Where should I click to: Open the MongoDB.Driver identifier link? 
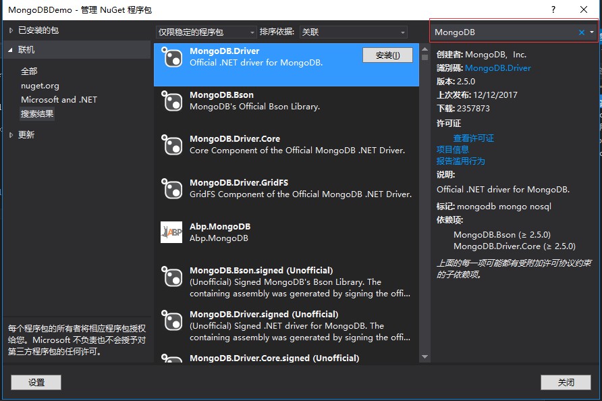click(498, 68)
